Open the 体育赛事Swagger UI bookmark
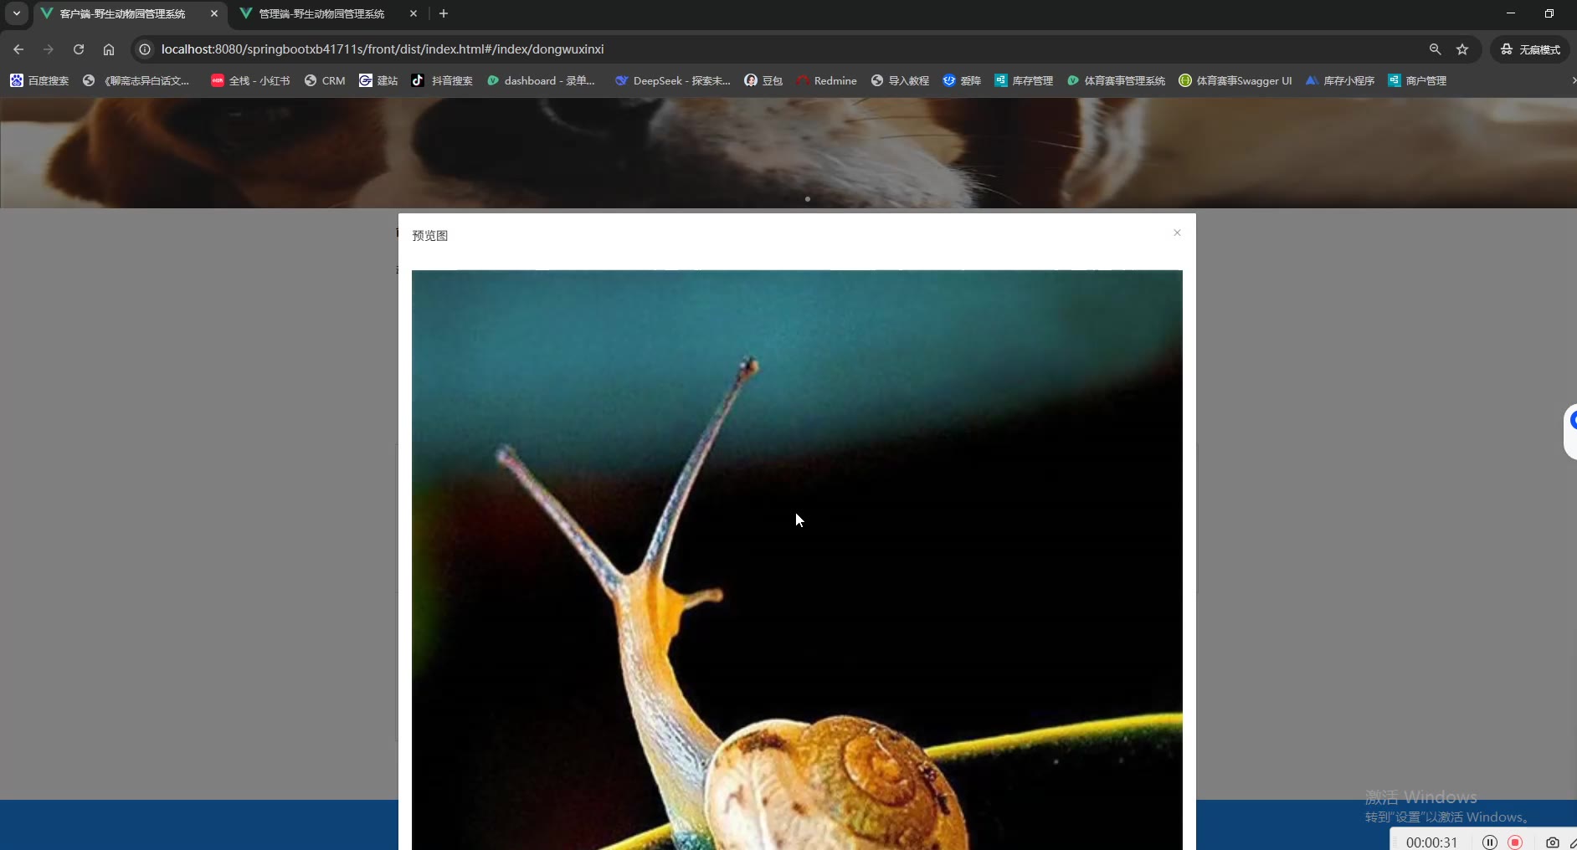This screenshot has width=1577, height=850. click(x=1235, y=80)
